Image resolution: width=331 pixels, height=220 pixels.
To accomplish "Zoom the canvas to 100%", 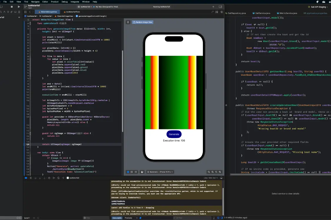I will click(213, 172).
